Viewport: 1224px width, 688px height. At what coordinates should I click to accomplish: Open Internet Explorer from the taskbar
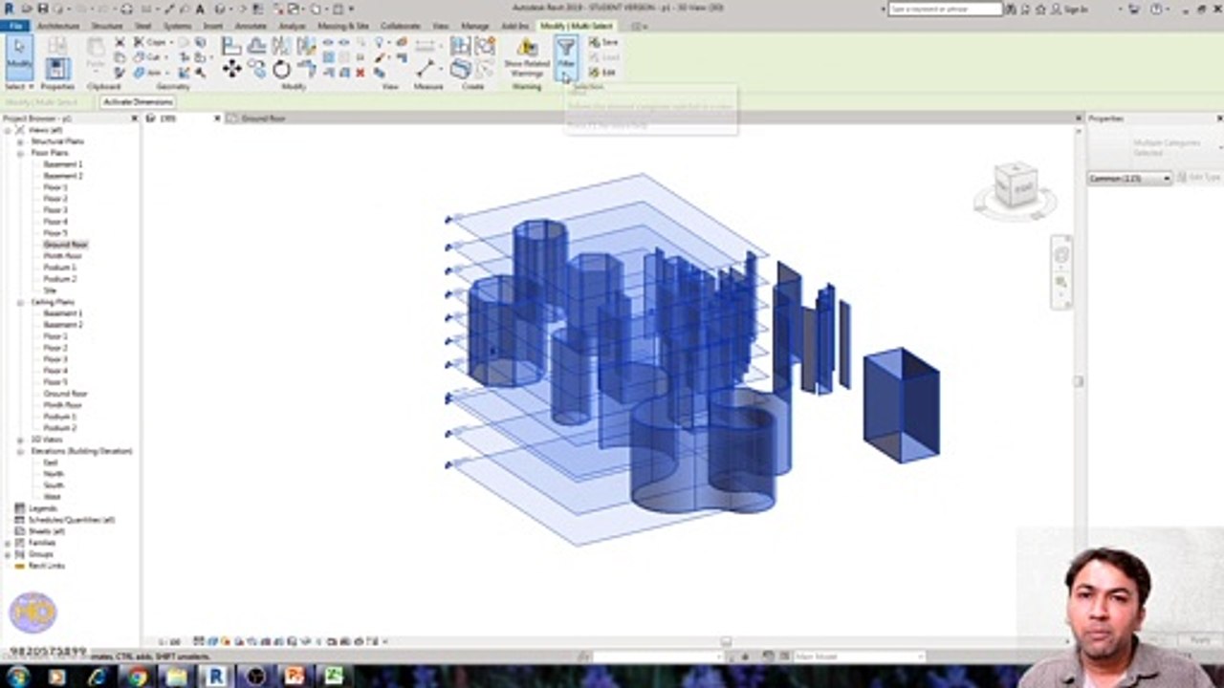pyautogui.click(x=98, y=677)
